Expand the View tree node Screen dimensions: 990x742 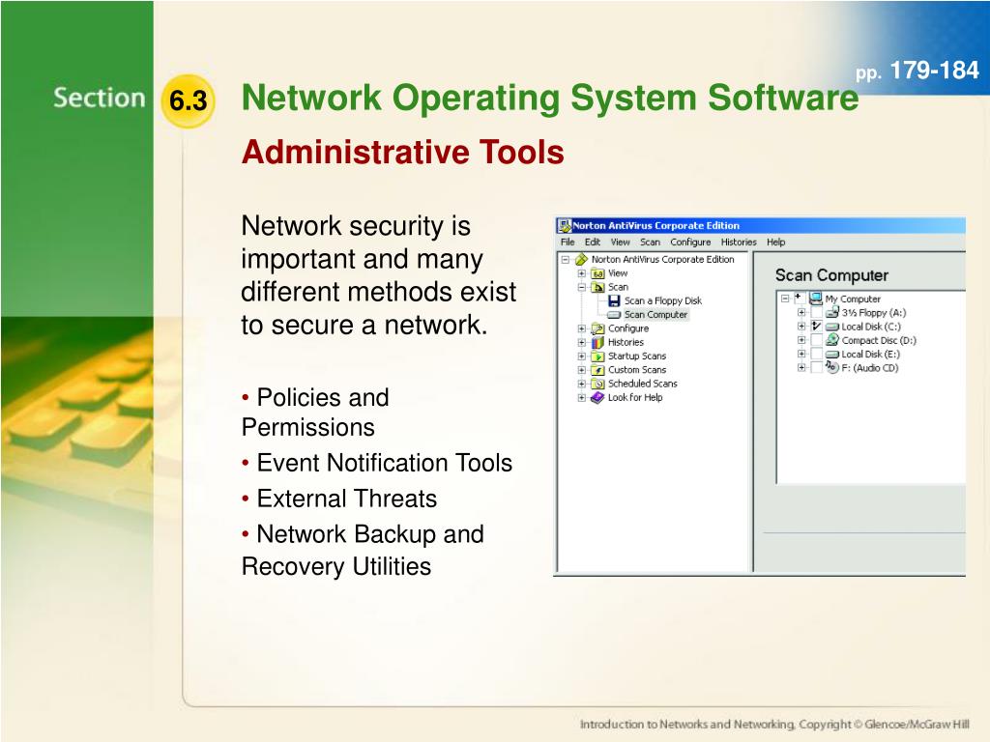581,273
